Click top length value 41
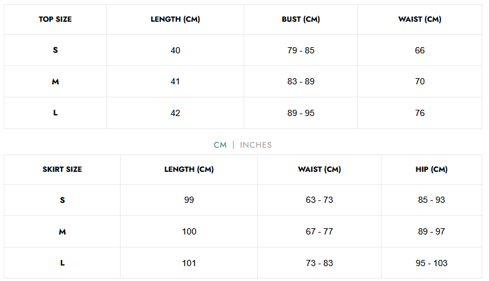This screenshot has height=281, width=489. tap(175, 81)
